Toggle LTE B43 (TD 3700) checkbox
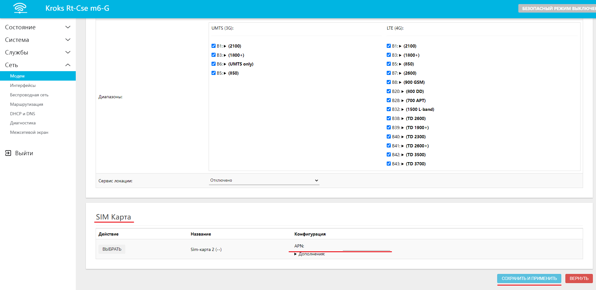The height and width of the screenshot is (290, 596). [389, 164]
